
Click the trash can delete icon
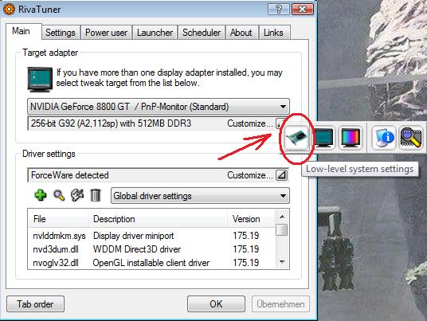(x=96, y=195)
